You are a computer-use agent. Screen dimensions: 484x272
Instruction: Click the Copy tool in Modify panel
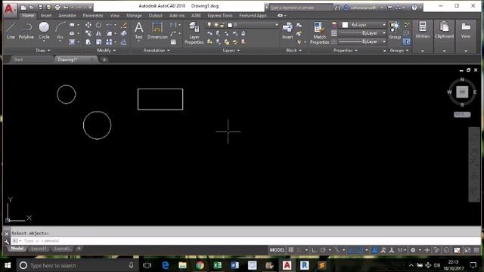point(88,33)
